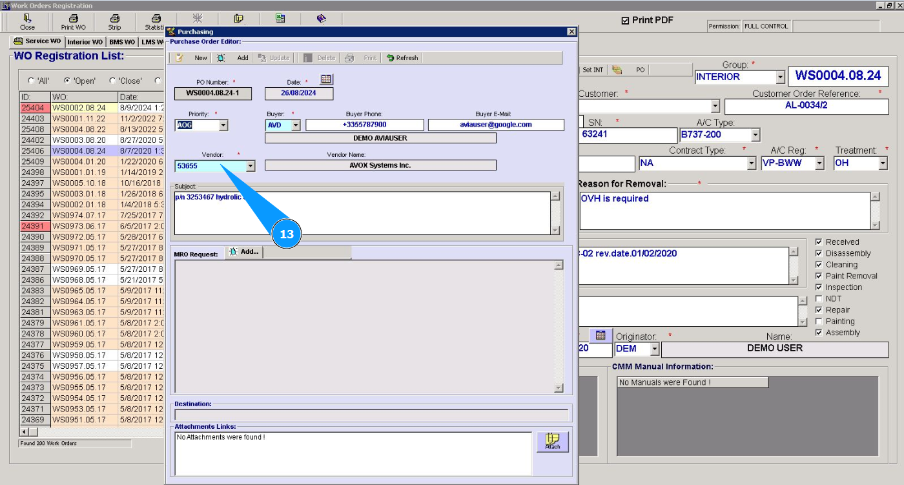The width and height of the screenshot is (904, 485).
Task: Open the Priority dropdown showing AOG
Action: (x=223, y=125)
